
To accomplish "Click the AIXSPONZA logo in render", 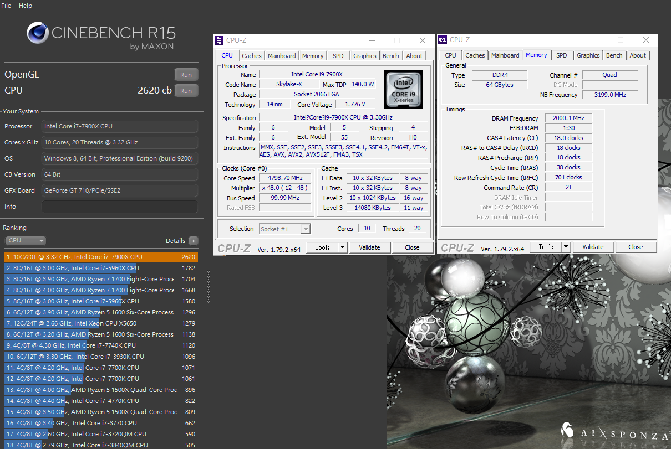I will click(616, 430).
